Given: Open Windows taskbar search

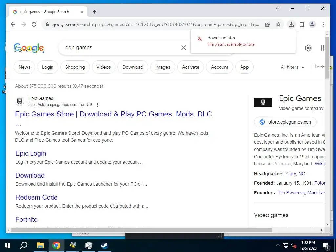Looking at the screenshot, I should [24, 245].
